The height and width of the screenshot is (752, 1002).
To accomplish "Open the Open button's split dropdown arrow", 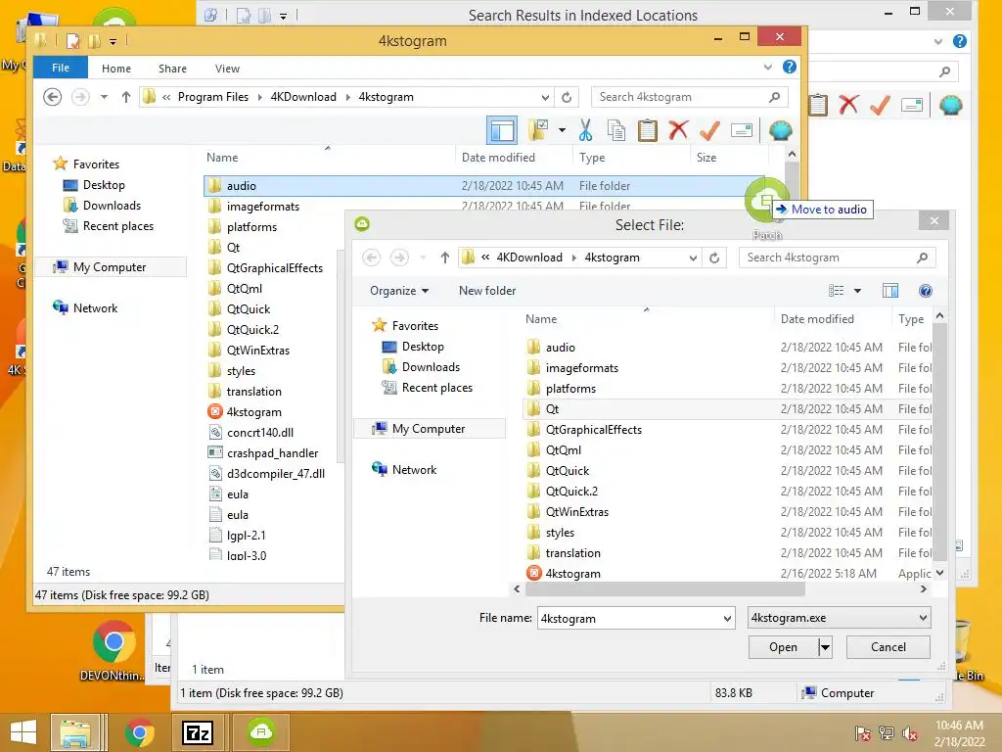I will pyautogui.click(x=825, y=647).
